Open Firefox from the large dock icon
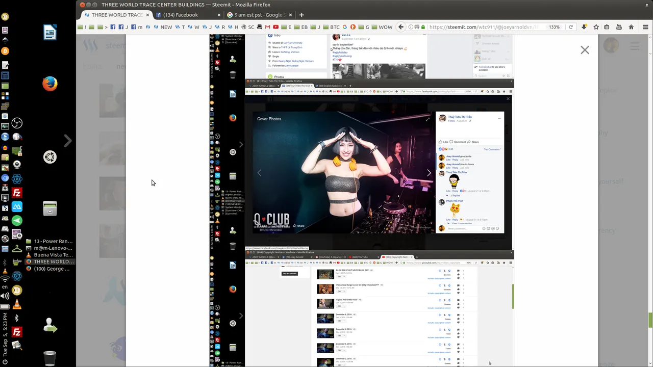The height and width of the screenshot is (367, 653). coord(50,84)
